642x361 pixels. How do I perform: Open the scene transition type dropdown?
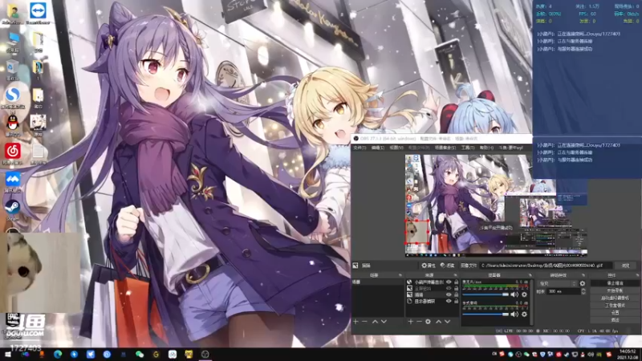point(557,283)
